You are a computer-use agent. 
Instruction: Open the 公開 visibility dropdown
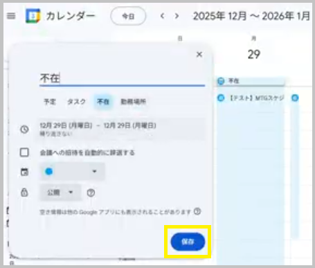pos(60,193)
